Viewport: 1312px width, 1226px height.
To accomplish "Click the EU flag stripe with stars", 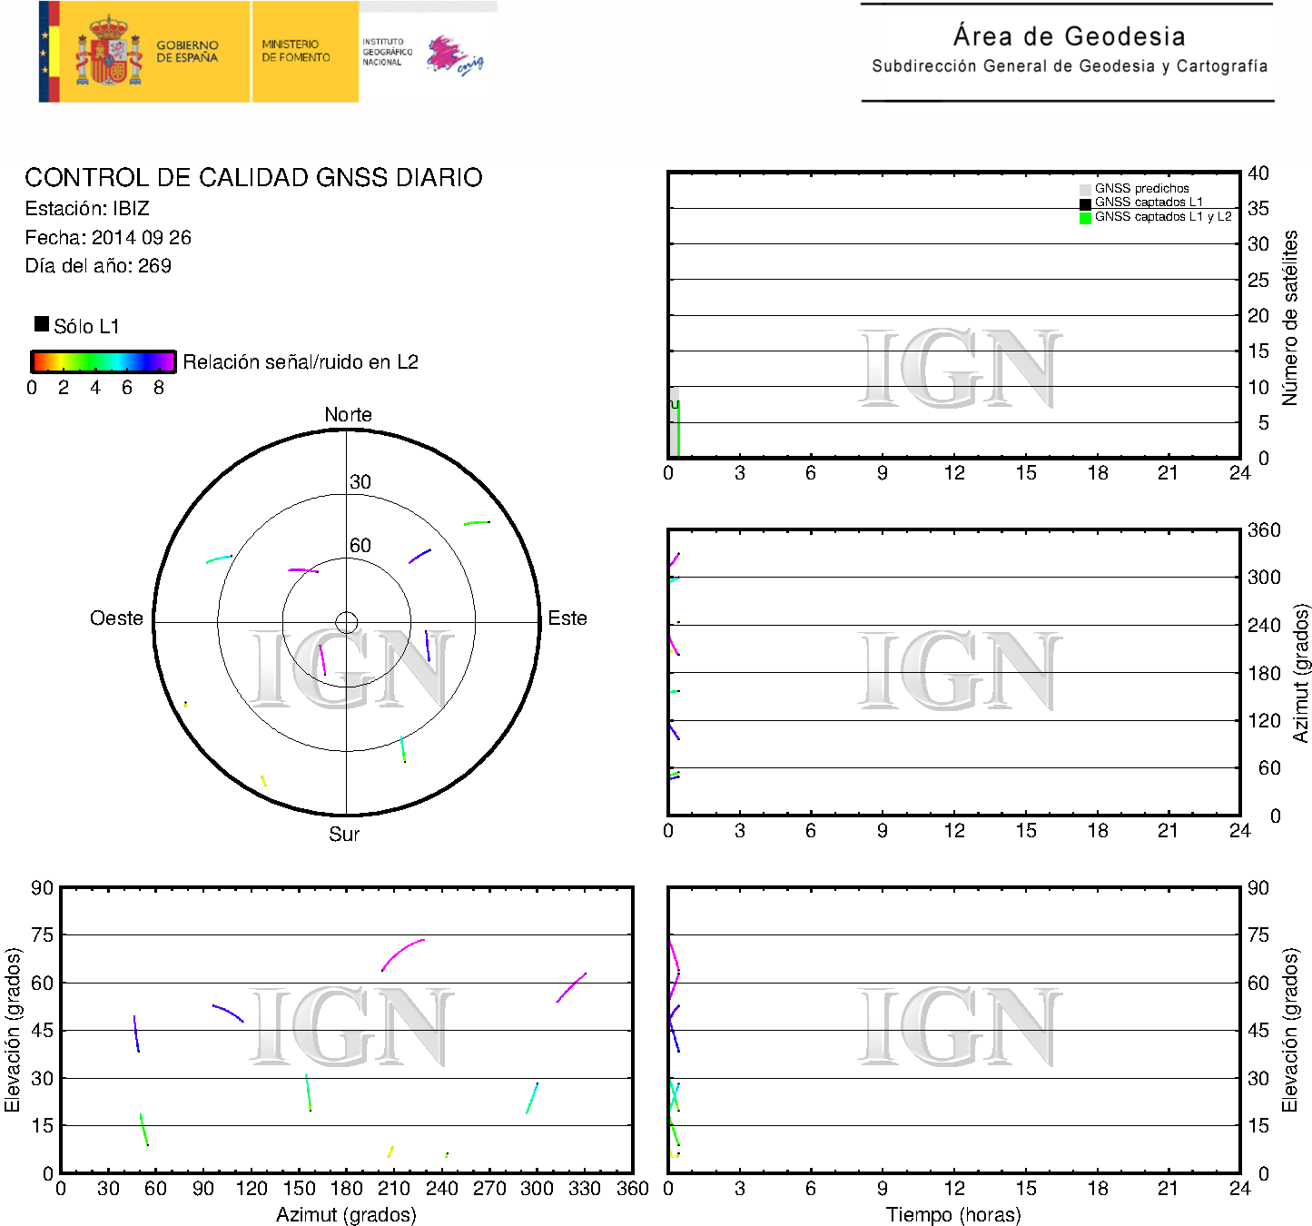I will pos(45,52).
